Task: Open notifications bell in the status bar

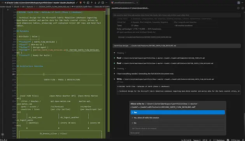Action: (x=243, y=140)
